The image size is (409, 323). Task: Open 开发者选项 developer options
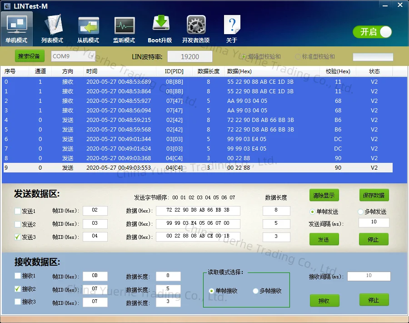click(x=196, y=29)
